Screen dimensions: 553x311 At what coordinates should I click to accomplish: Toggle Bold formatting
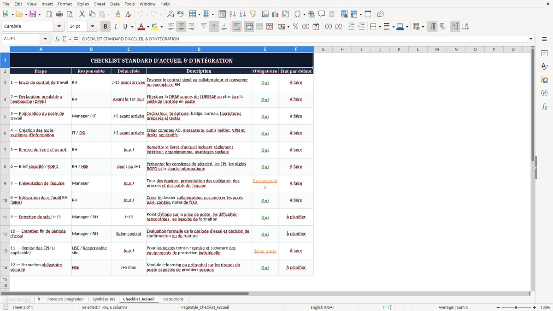[105, 27]
